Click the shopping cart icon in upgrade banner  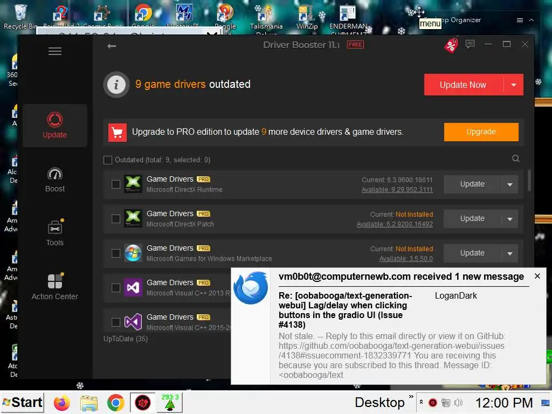point(117,132)
